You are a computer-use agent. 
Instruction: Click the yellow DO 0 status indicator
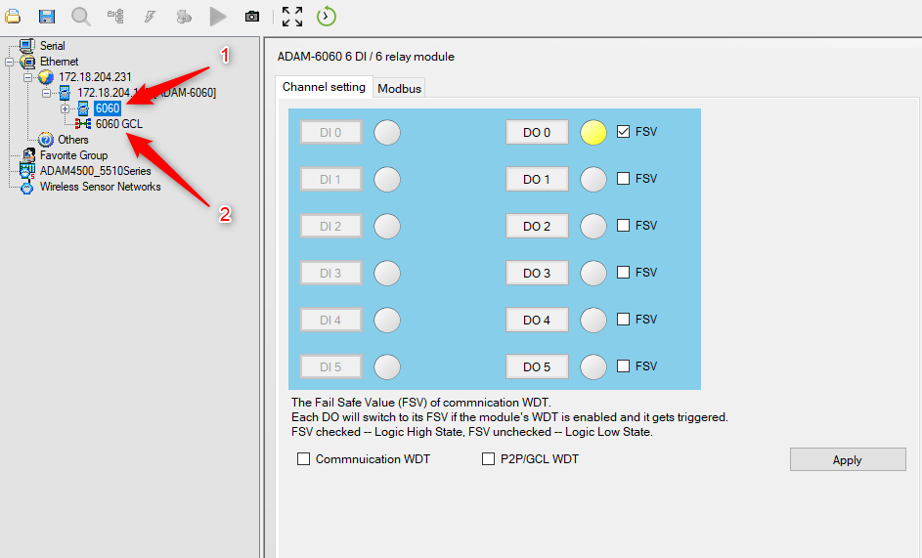[593, 132]
